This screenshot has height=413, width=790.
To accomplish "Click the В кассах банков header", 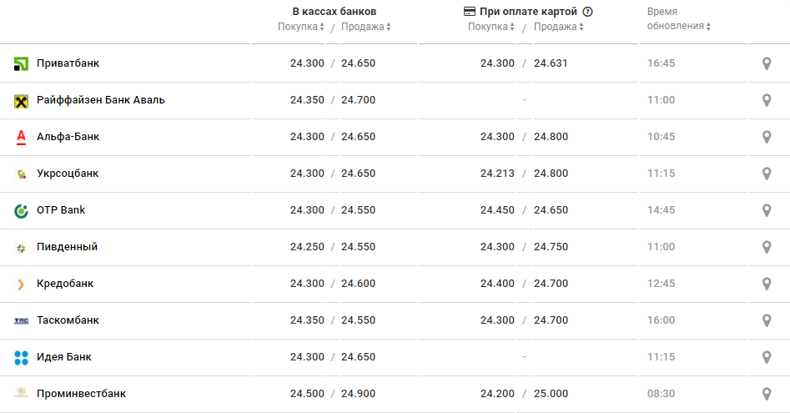I will coord(335,12).
